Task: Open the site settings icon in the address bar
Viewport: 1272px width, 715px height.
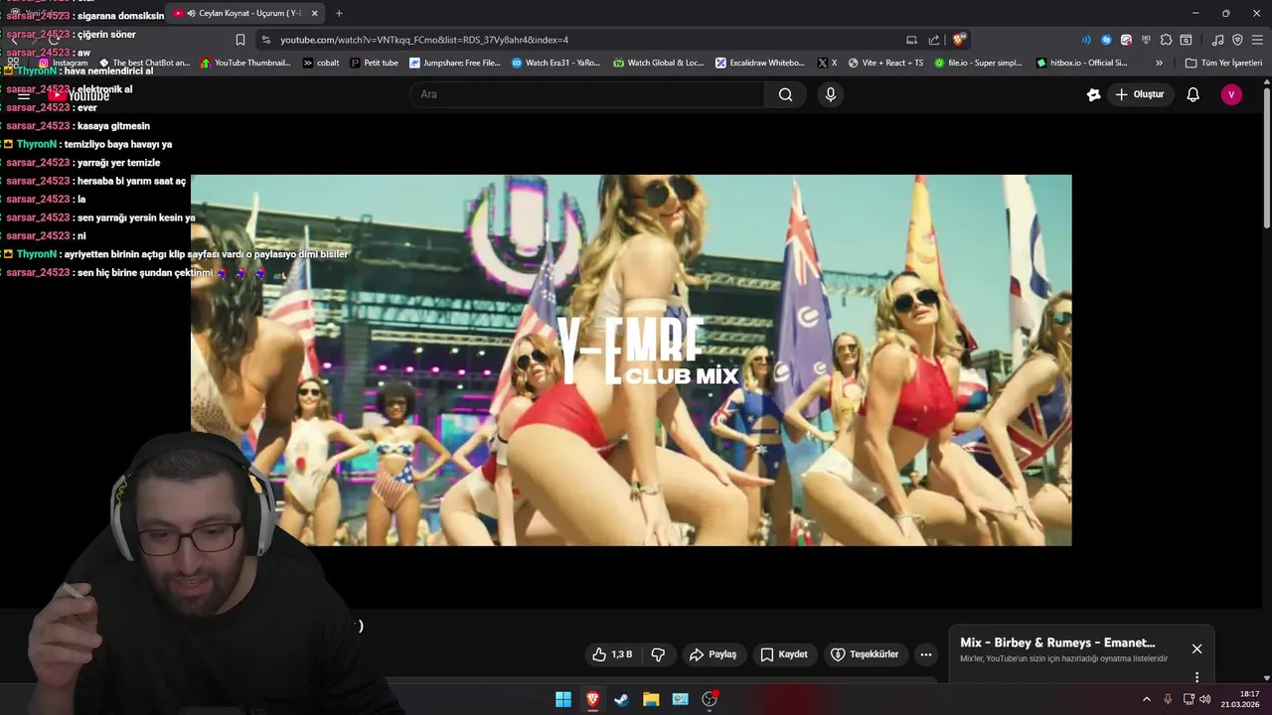Action: pos(265,40)
